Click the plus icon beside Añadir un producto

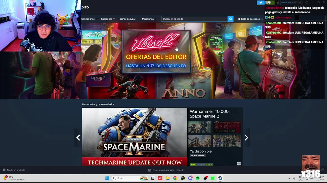coord(4,170)
